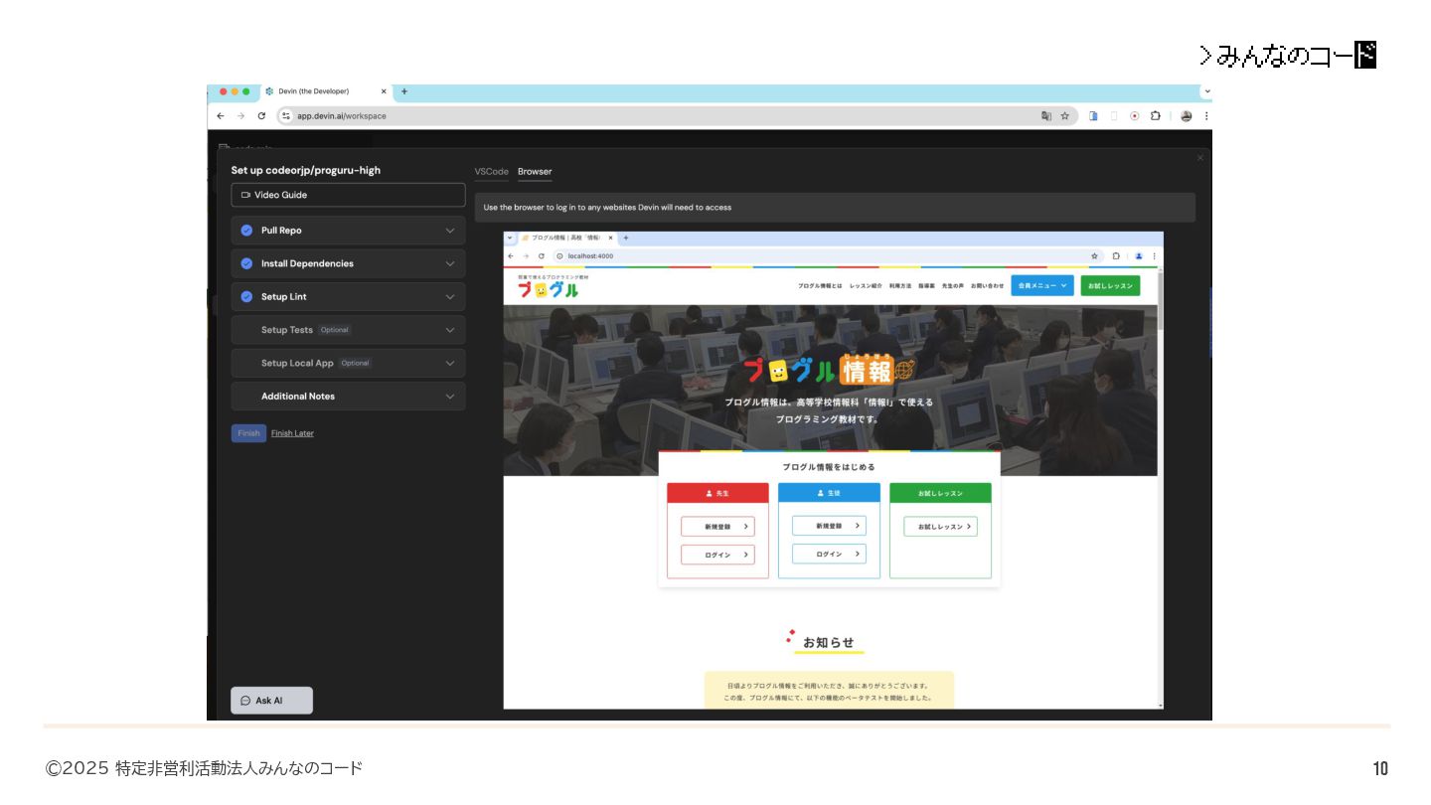The width and height of the screenshot is (1431, 805).
Task: Open a new tab in outer browser
Action: click(404, 91)
